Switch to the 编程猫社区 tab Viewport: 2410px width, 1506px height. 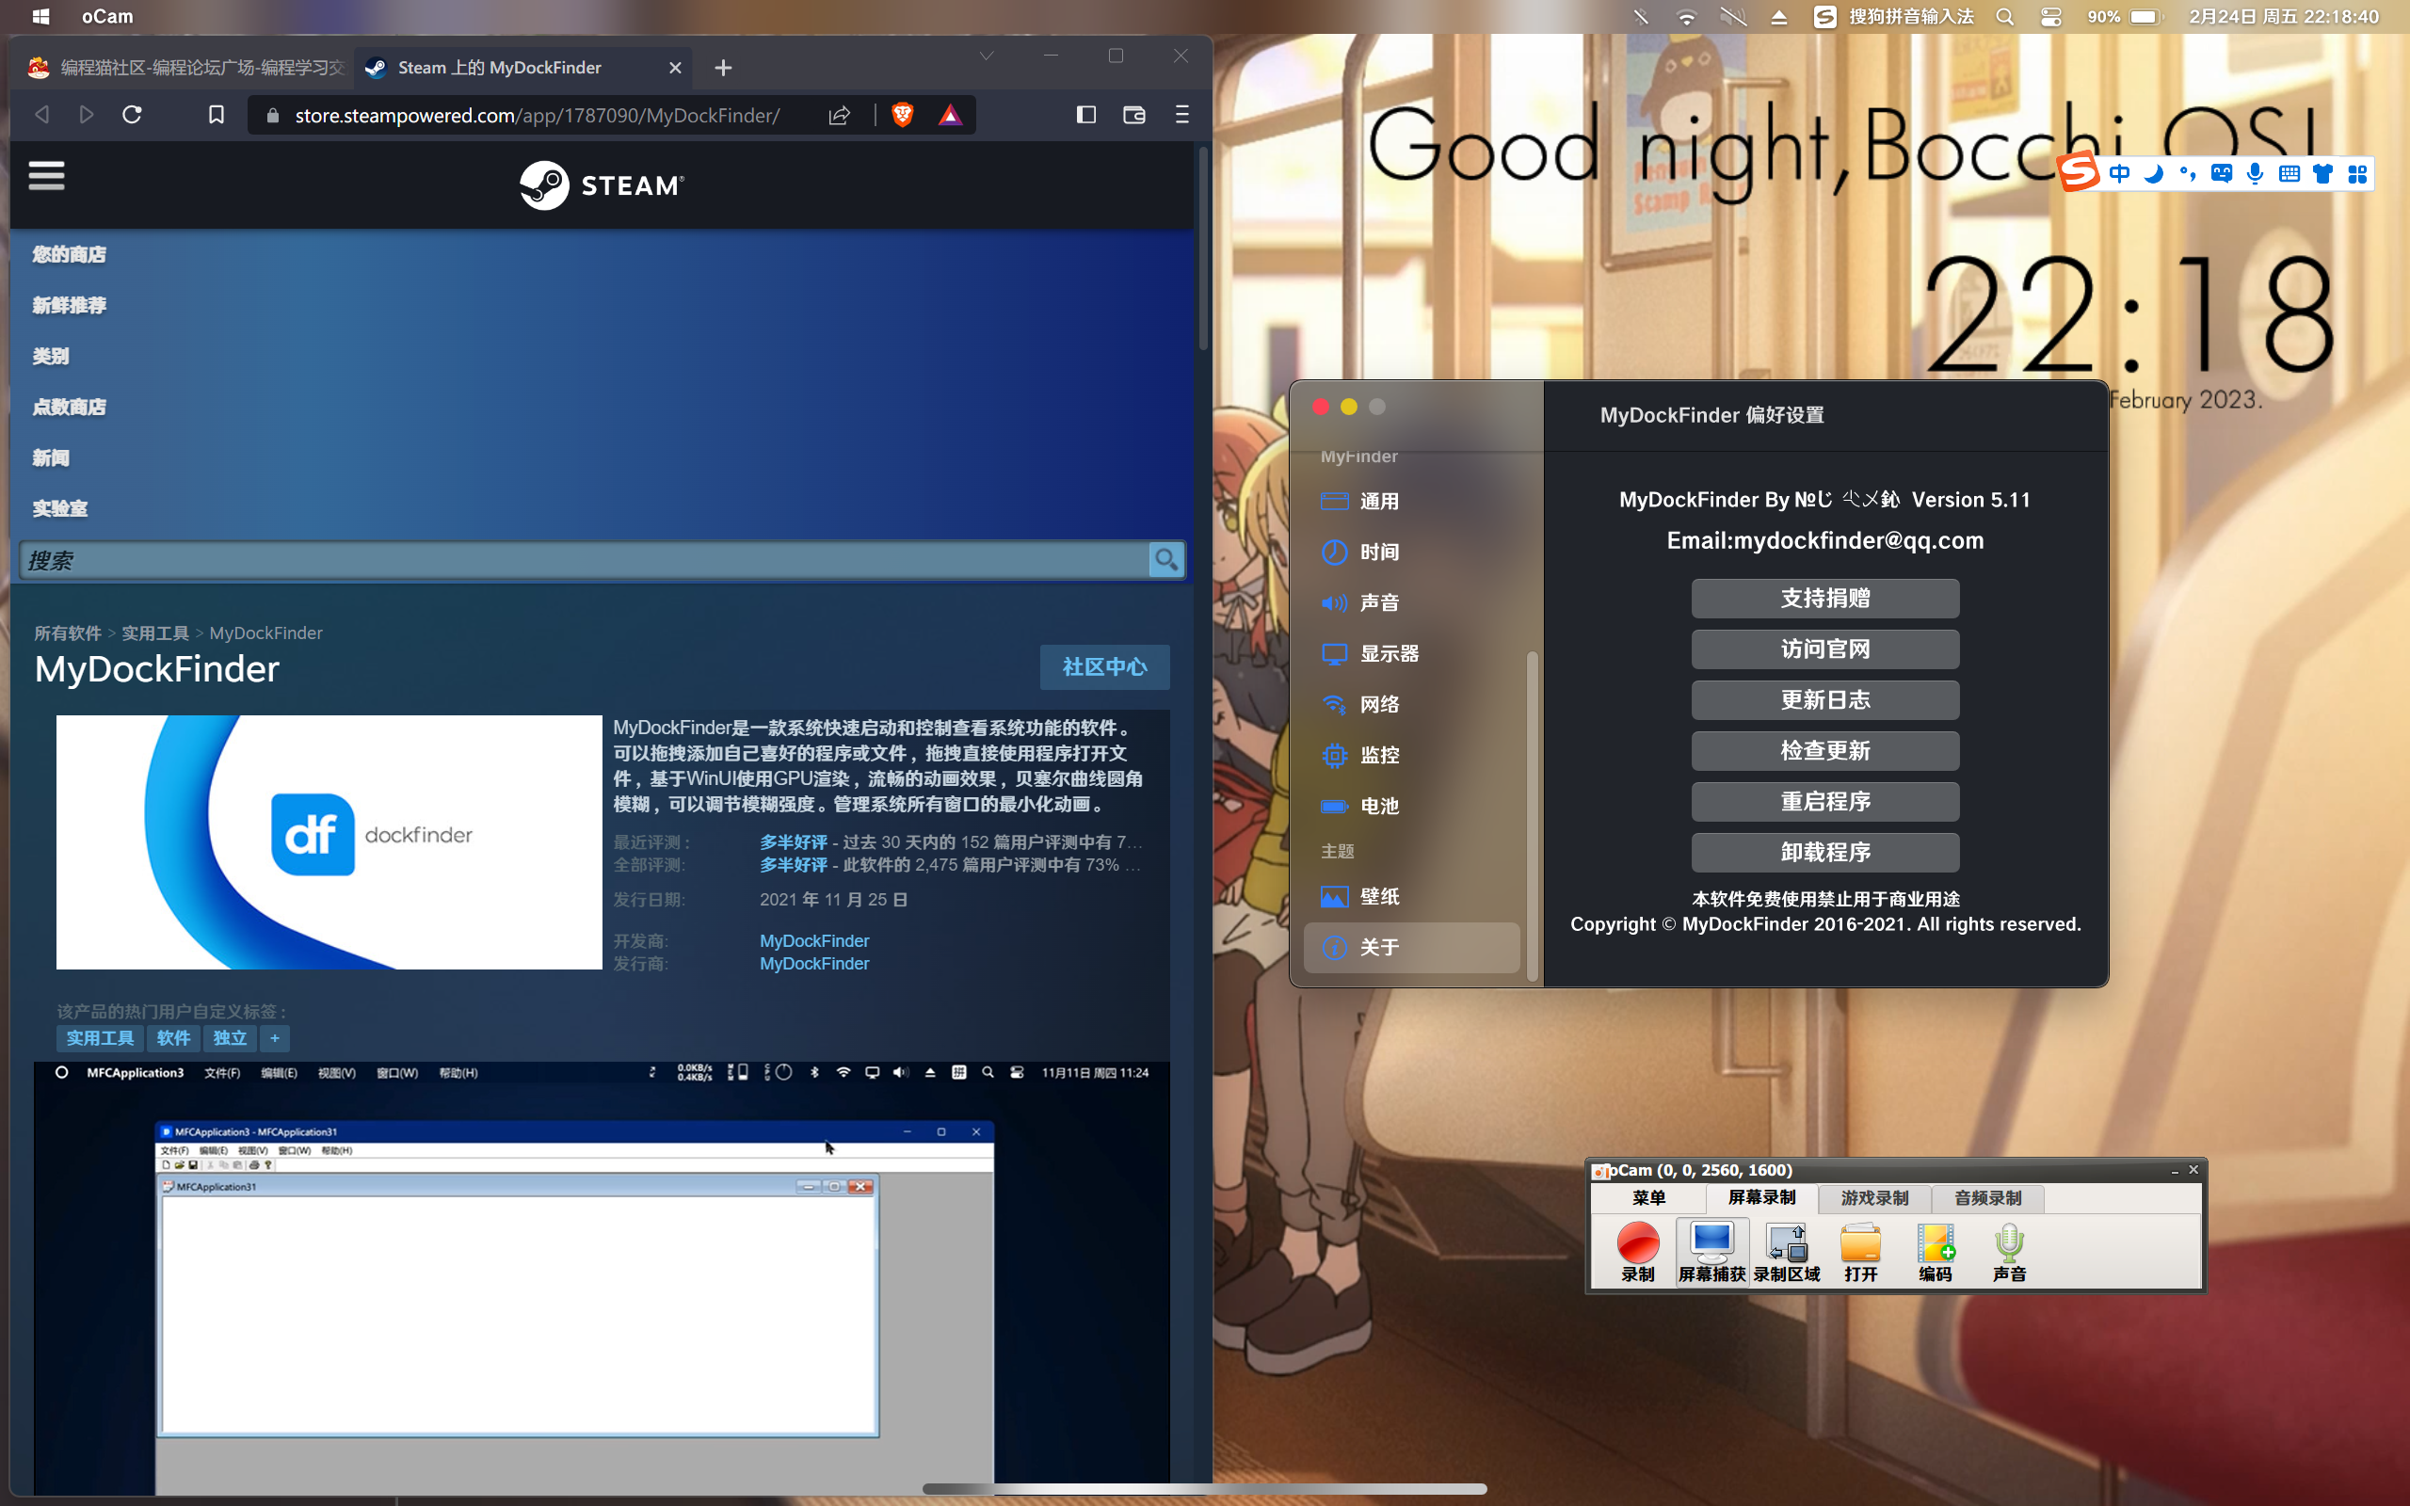(x=186, y=68)
